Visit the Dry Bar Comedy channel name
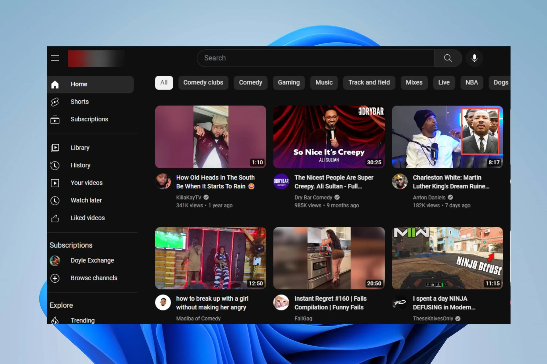 click(x=313, y=197)
